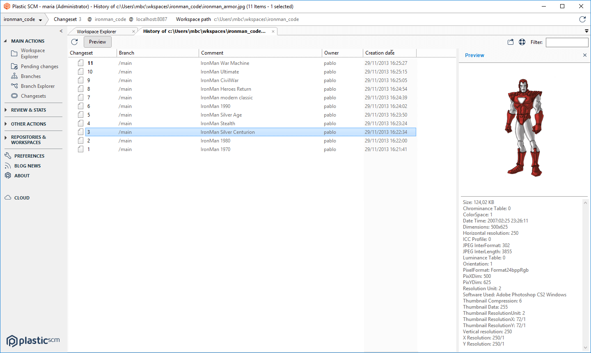Click in the Filter input field
The image size is (591, 353).
[x=567, y=42]
